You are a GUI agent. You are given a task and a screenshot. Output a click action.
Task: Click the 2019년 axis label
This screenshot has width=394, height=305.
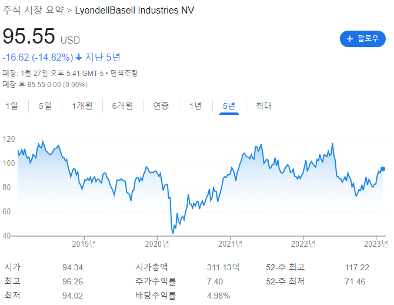point(84,244)
